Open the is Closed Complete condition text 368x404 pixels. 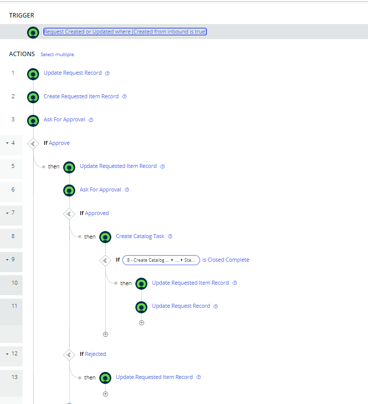click(x=226, y=260)
